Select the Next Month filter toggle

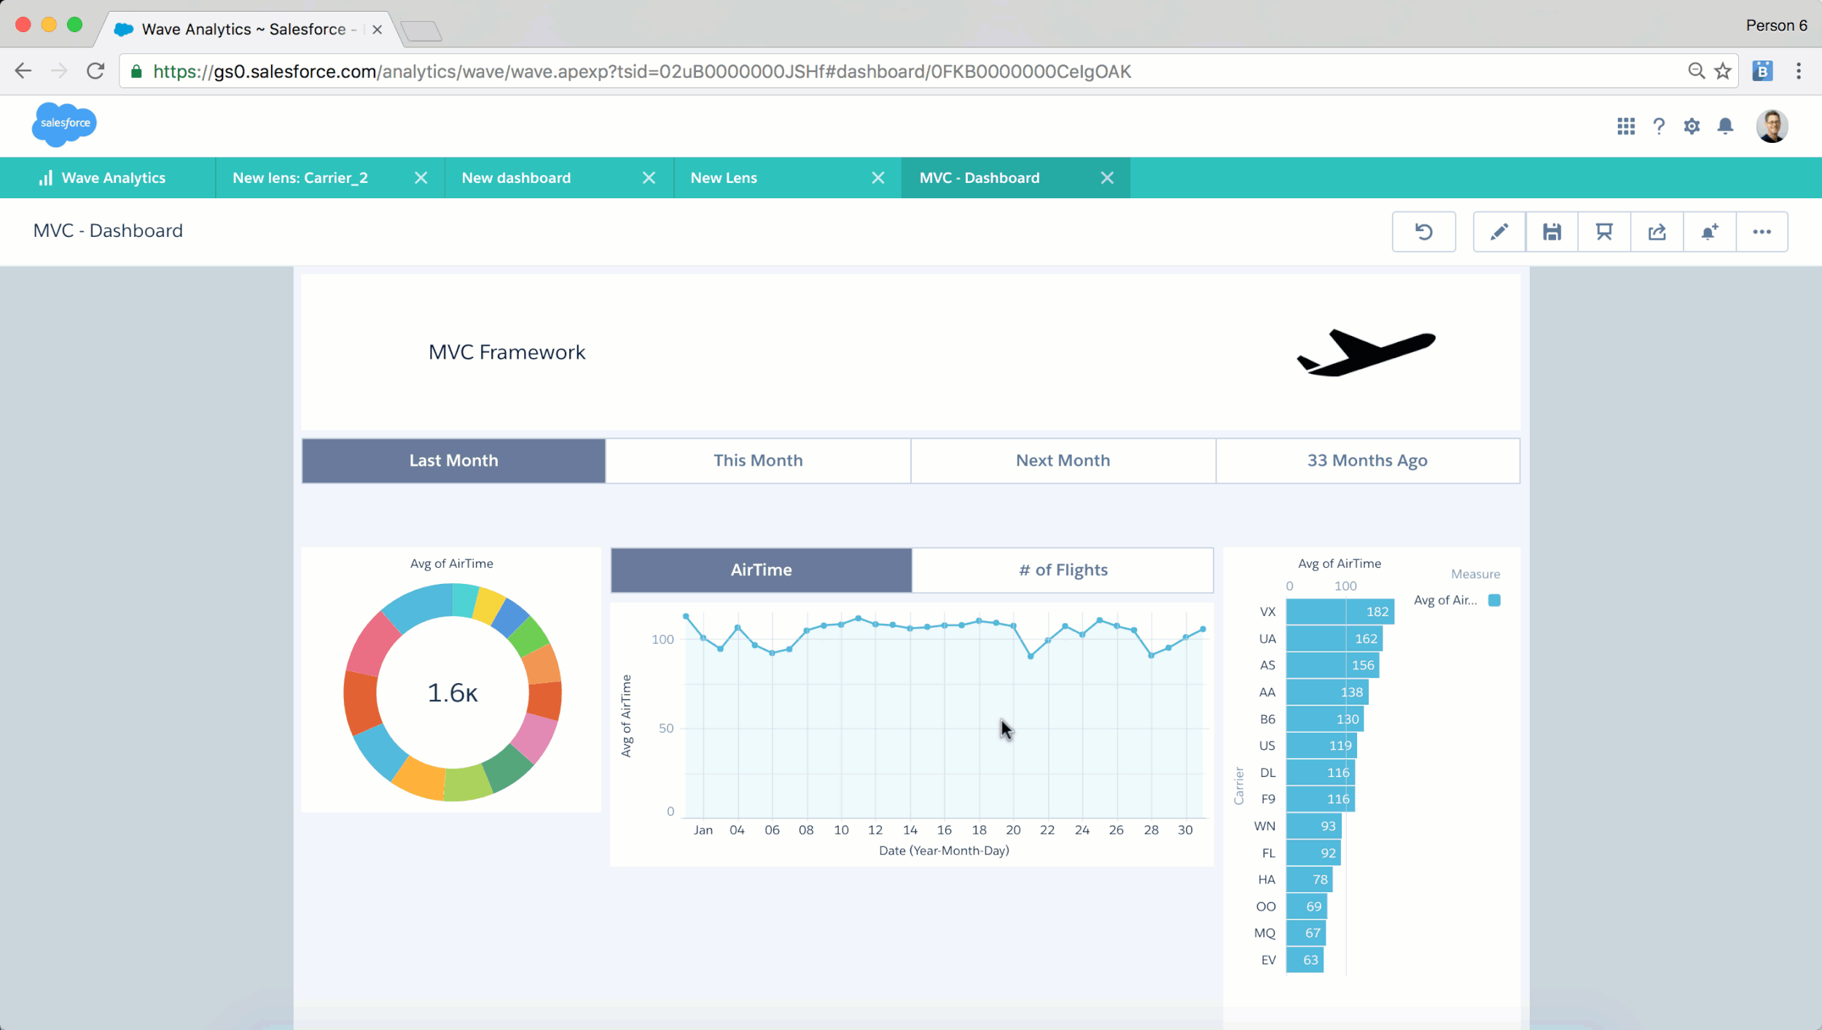[x=1063, y=461]
